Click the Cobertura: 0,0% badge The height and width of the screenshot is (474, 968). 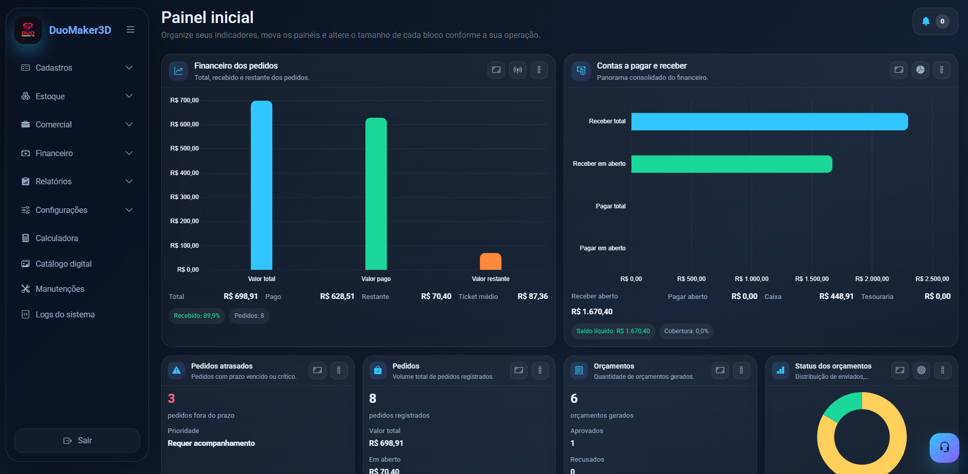tap(686, 331)
